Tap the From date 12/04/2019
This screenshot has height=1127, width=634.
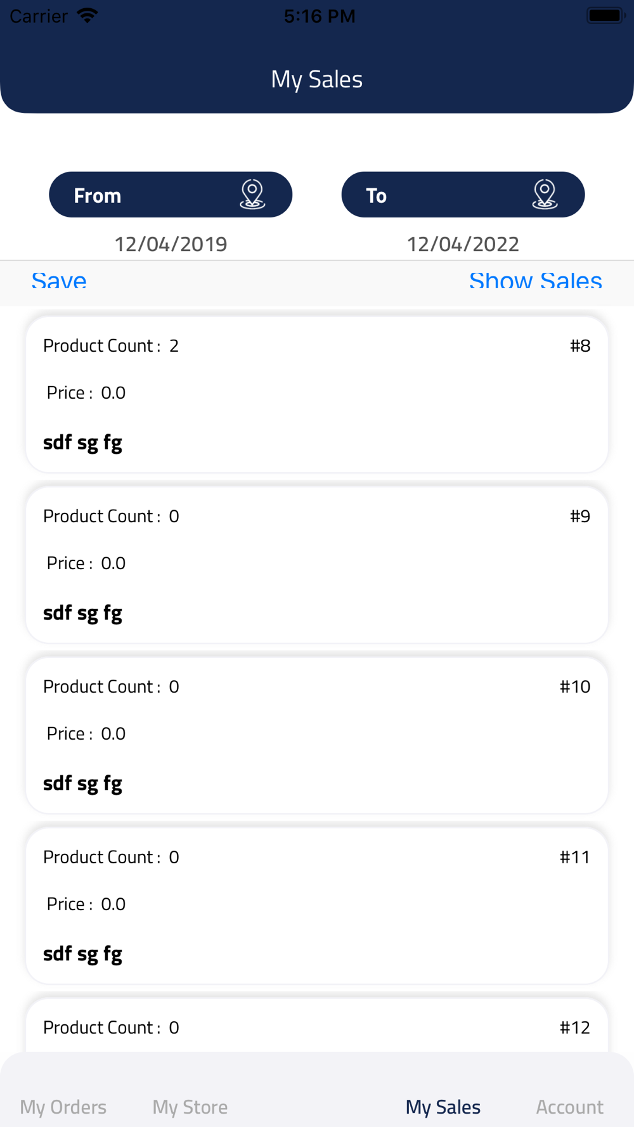[171, 244]
